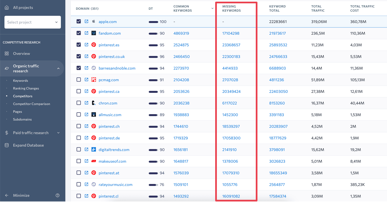Click the digitaltrends.com favicon
Screen dimensions: 387x202
click(x=94, y=150)
